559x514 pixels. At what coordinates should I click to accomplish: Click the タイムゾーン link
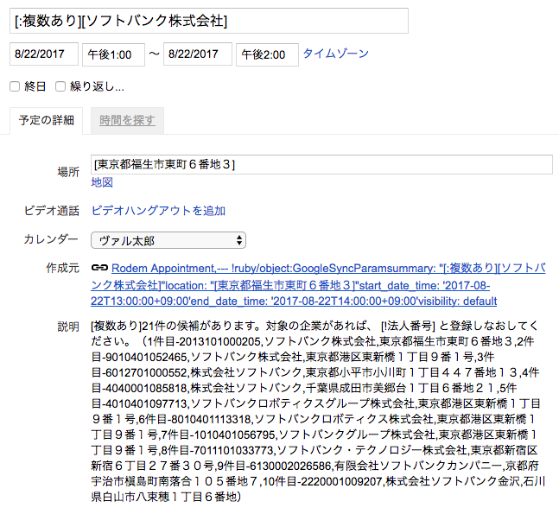[335, 54]
